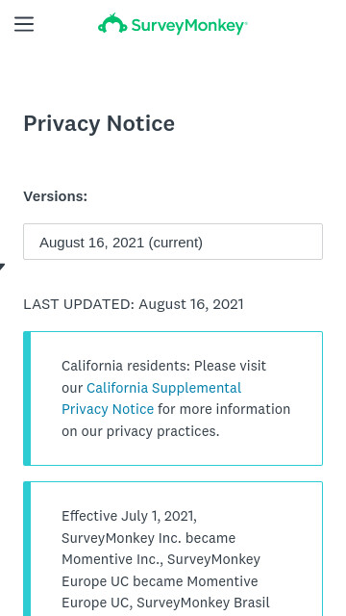The height and width of the screenshot is (616, 346).
Task: Click the Versions label
Action: (x=56, y=196)
